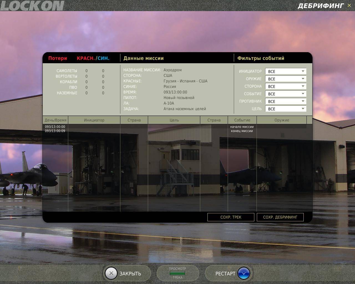
Task: Select the конец миссии event row
Action: [242, 131]
